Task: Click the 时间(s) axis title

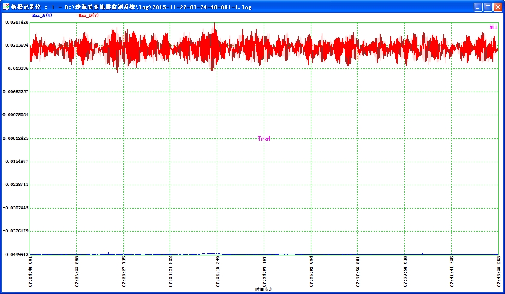Action: click(x=264, y=289)
